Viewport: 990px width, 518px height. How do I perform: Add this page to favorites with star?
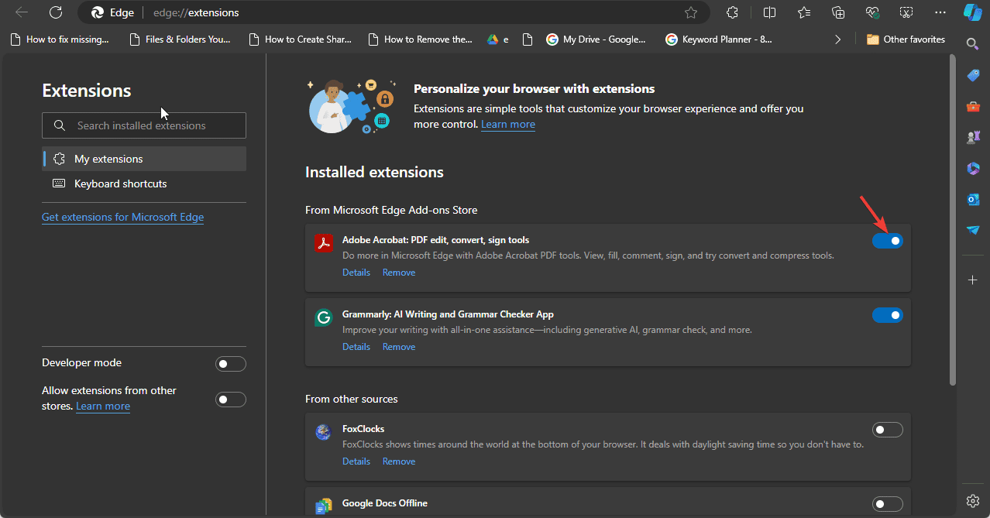tap(691, 12)
